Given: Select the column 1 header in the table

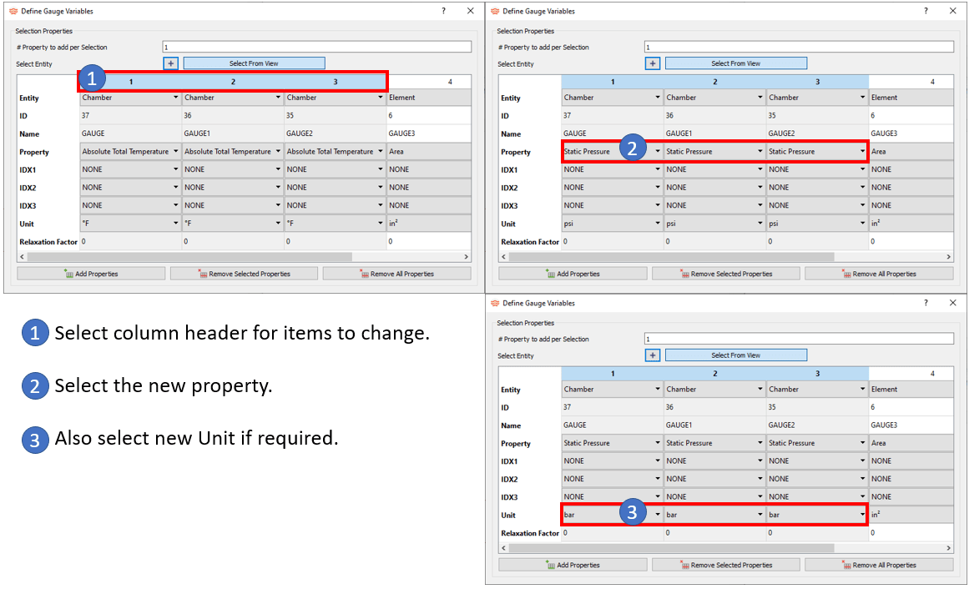Looking at the screenshot, I should click(x=129, y=81).
